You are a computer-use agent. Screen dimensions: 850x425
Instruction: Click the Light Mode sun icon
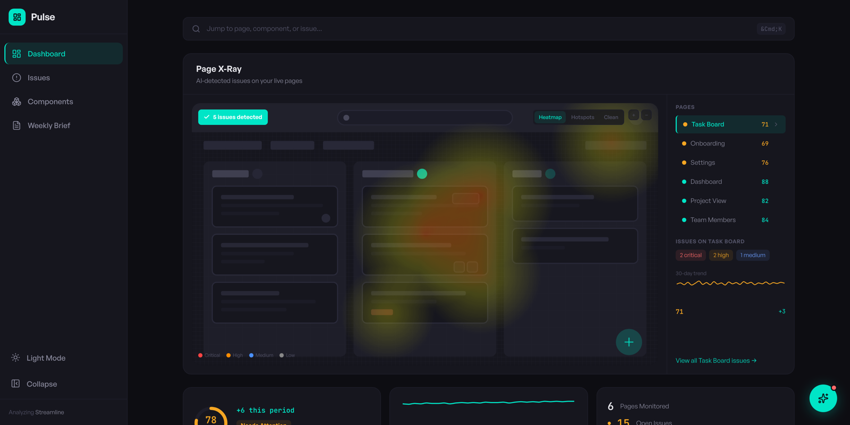pyautogui.click(x=15, y=358)
